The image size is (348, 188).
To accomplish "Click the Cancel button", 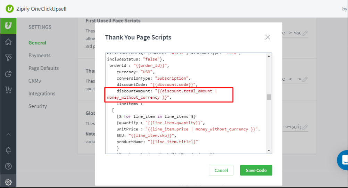I will tap(221, 170).
